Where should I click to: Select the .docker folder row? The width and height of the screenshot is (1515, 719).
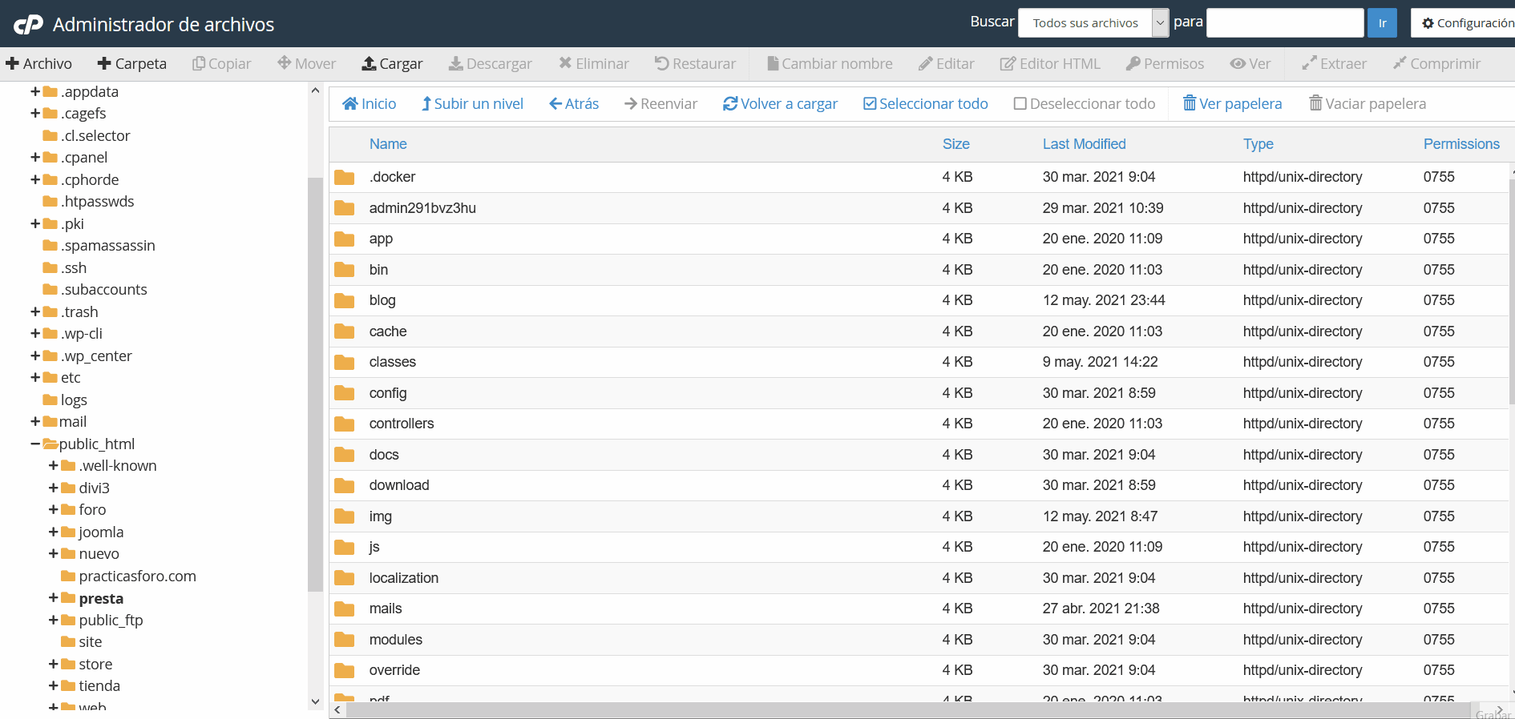918,177
